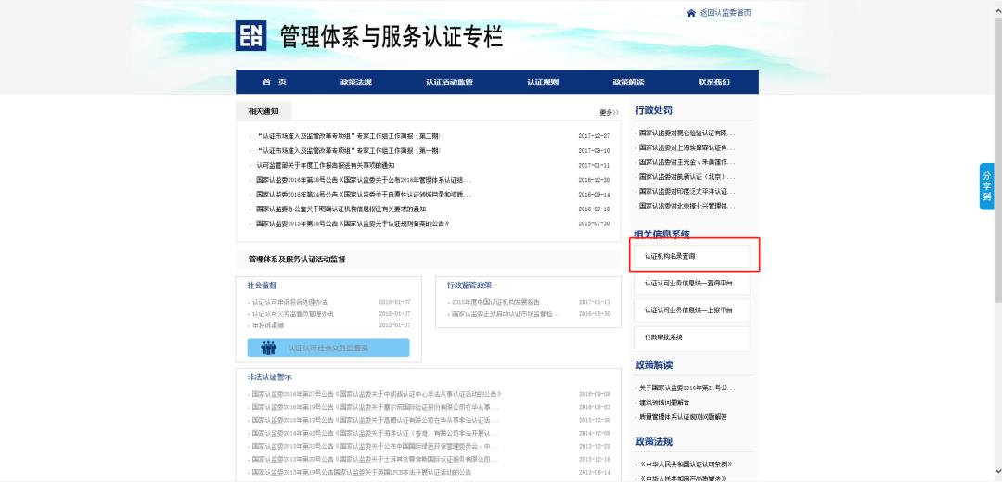Viewport: 1002px width, 482px height.
Task: Open 2013年第32号公告 about 中国国际绿色环保管理委员会
Action: click(x=375, y=446)
